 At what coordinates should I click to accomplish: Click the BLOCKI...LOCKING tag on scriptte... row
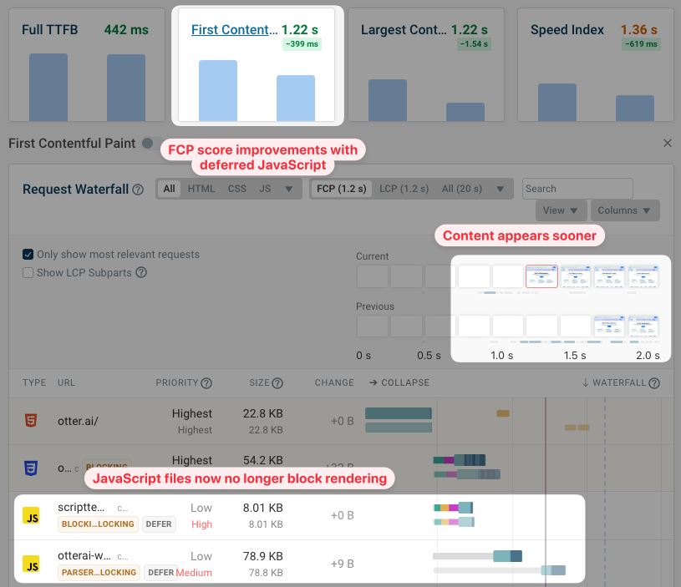pyautogui.click(x=98, y=524)
